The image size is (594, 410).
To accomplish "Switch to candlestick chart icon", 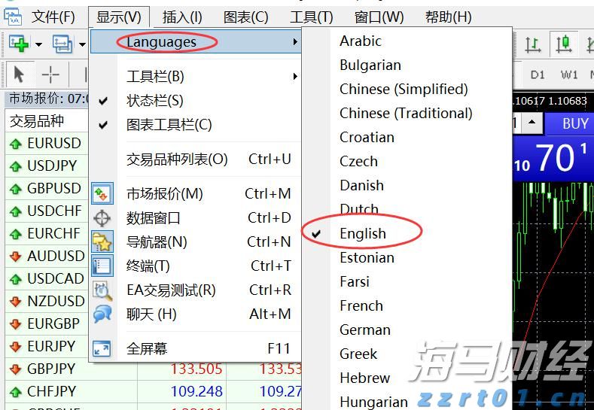I will coord(562,44).
